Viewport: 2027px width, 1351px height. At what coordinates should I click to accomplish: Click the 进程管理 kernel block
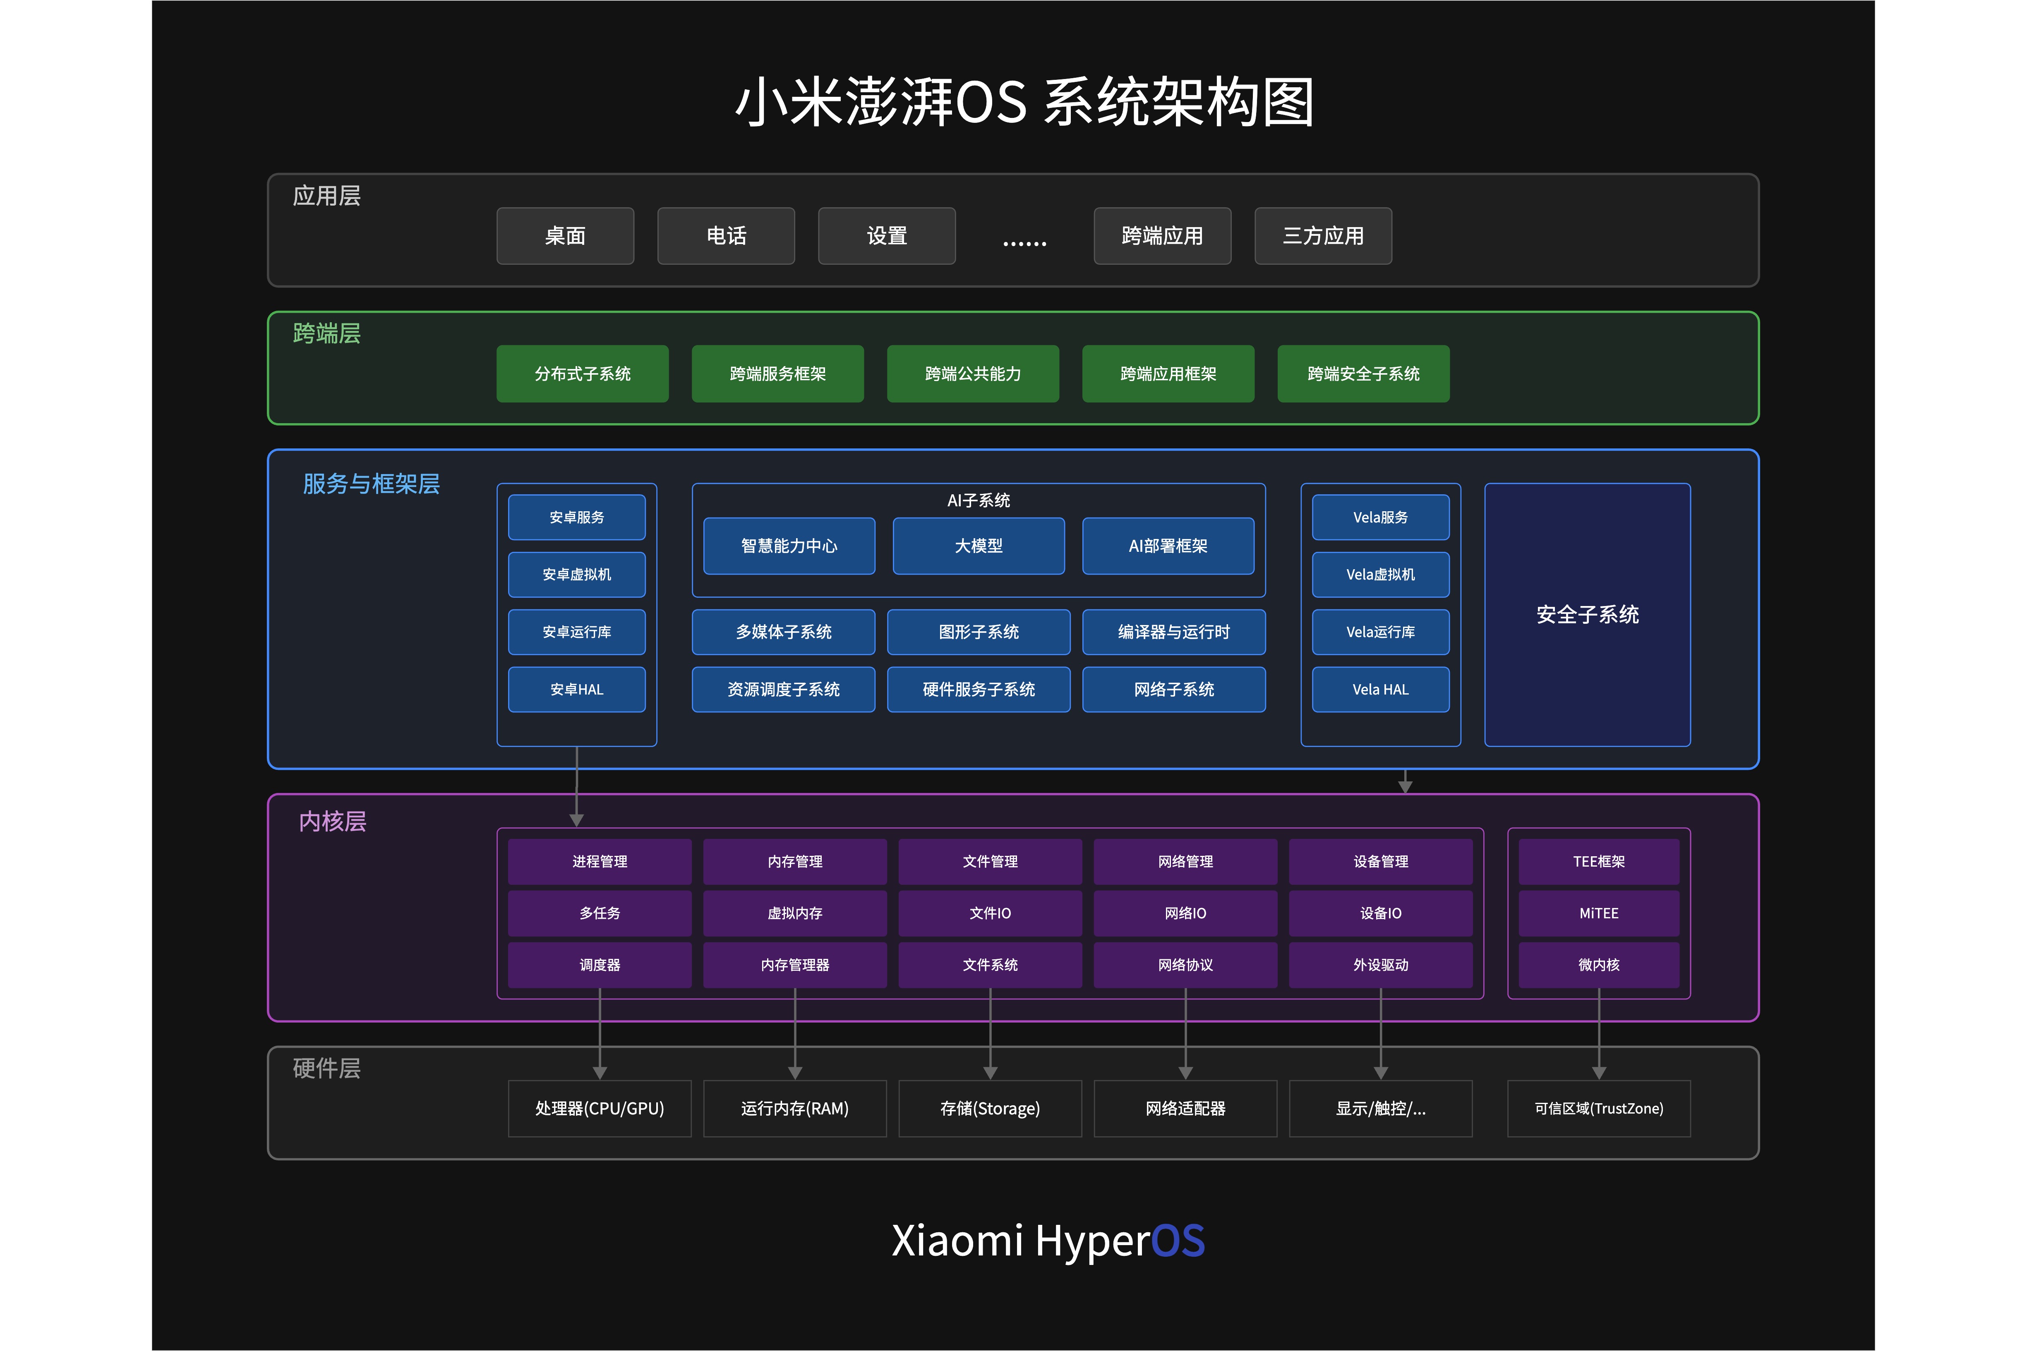(599, 861)
